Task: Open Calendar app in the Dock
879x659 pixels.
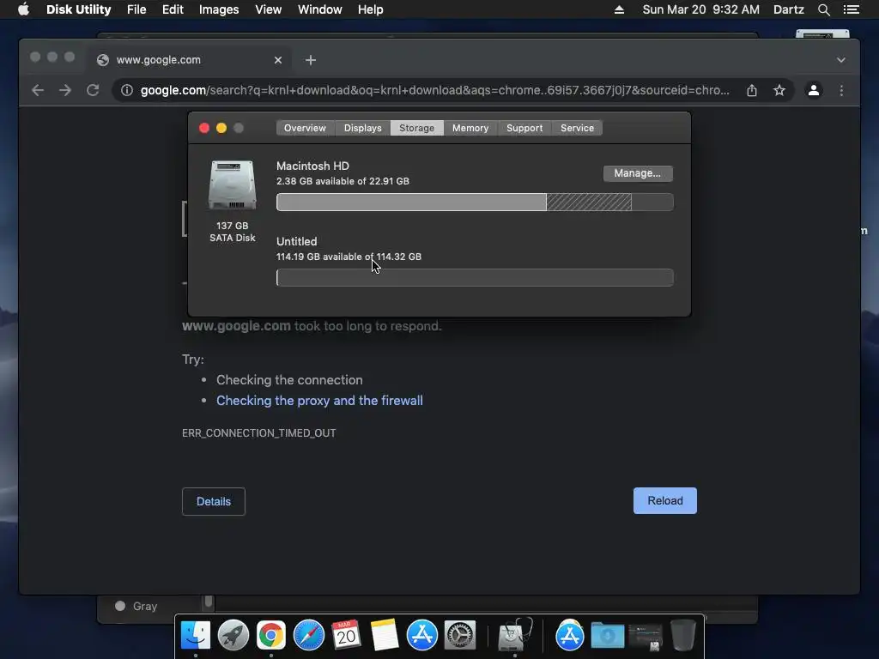Action: pyautogui.click(x=346, y=635)
